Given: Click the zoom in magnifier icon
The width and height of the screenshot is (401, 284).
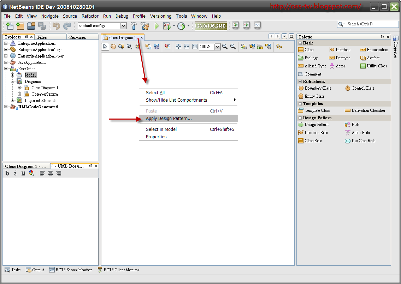Looking at the screenshot, I should point(225,47).
